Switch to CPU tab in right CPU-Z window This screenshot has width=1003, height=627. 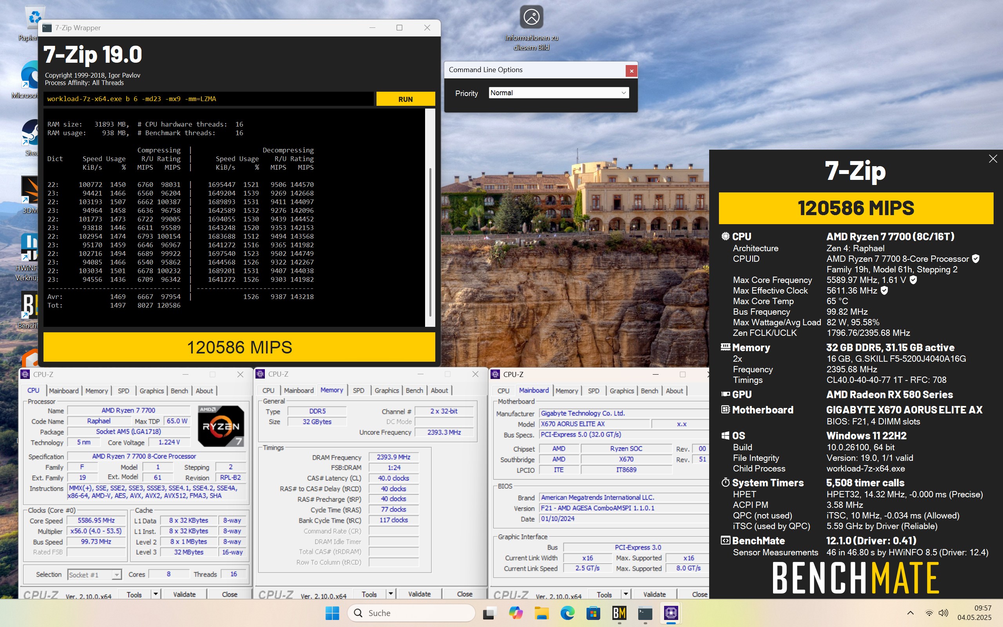503,391
